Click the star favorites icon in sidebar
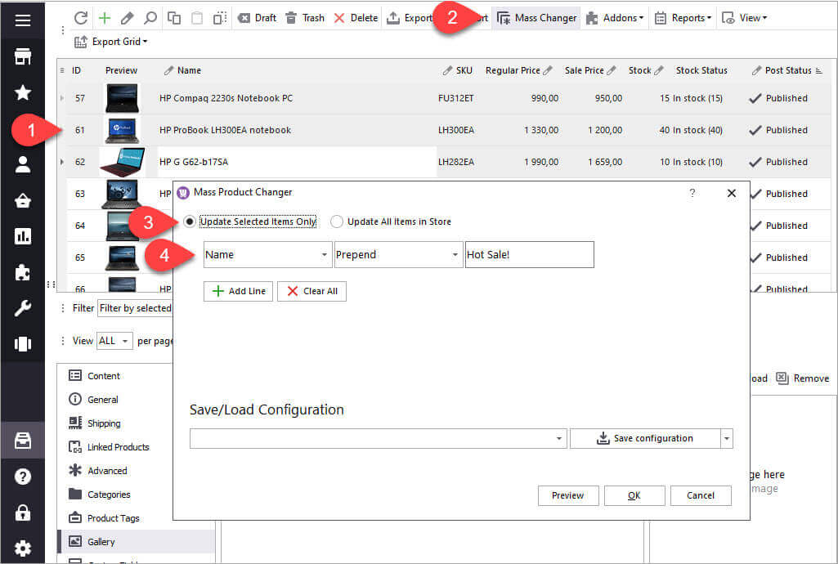The height and width of the screenshot is (564, 838). 23,92
